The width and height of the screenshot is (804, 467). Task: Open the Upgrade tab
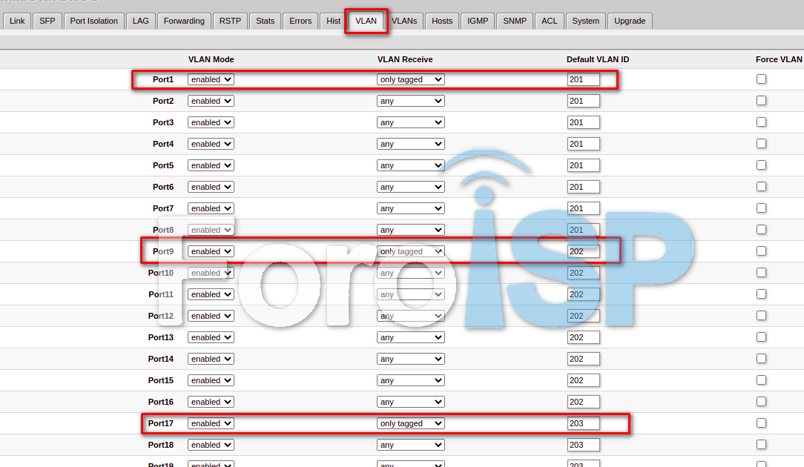coord(630,21)
